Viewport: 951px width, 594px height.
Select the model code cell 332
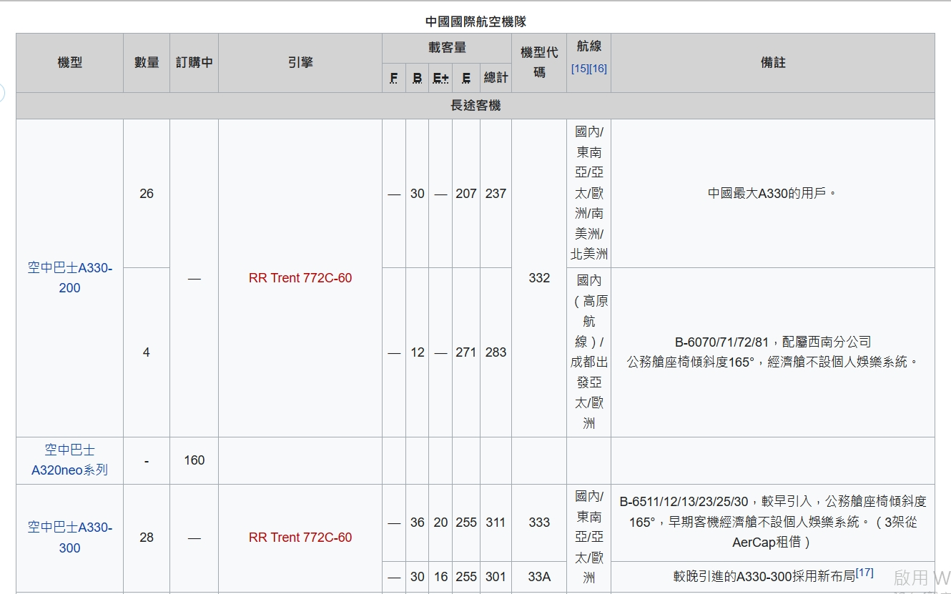tap(539, 278)
